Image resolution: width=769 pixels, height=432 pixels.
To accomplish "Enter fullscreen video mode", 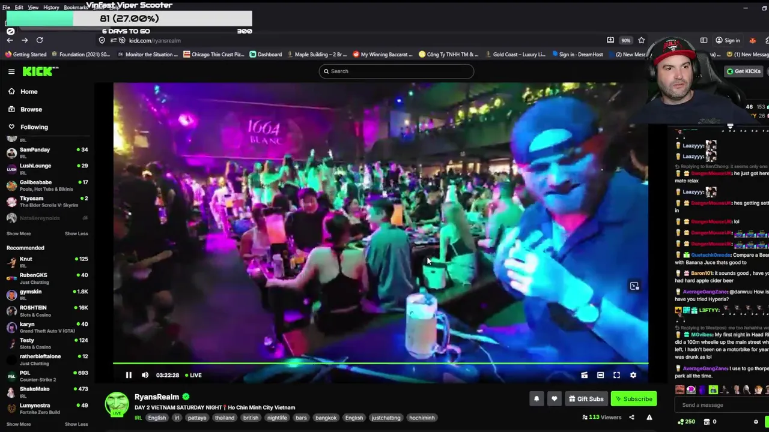I will point(616,375).
